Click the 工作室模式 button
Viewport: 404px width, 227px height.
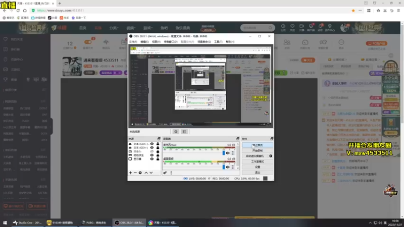[258, 161]
